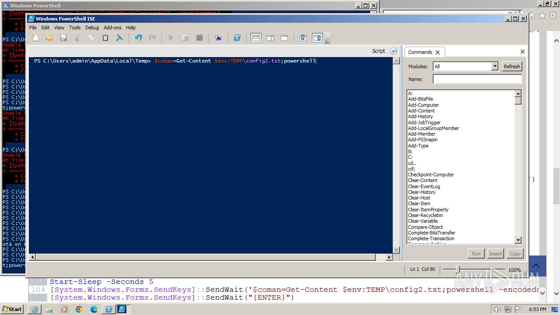The width and height of the screenshot is (560, 315).
Task: Cut selection with scissors icon
Action: [x=77, y=38]
